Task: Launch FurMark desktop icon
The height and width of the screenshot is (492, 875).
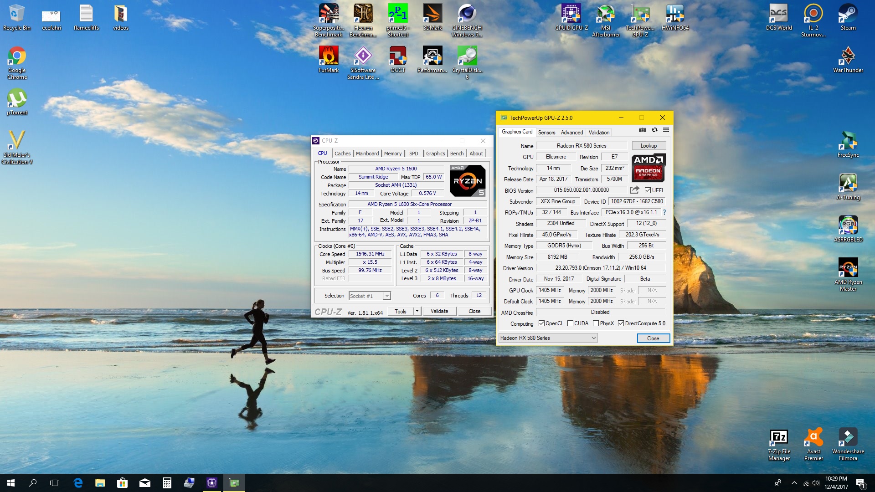Action: coord(329,60)
